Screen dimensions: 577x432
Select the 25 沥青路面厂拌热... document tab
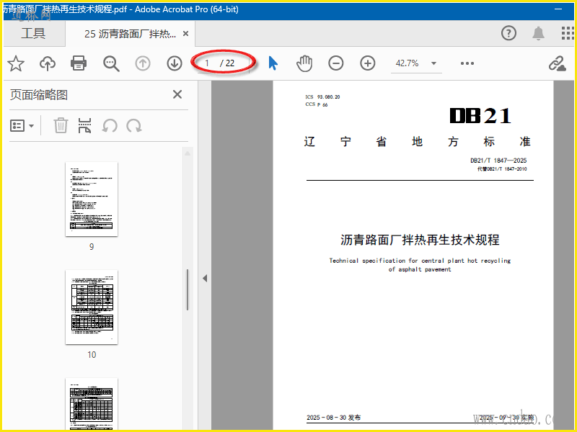pos(130,34)
